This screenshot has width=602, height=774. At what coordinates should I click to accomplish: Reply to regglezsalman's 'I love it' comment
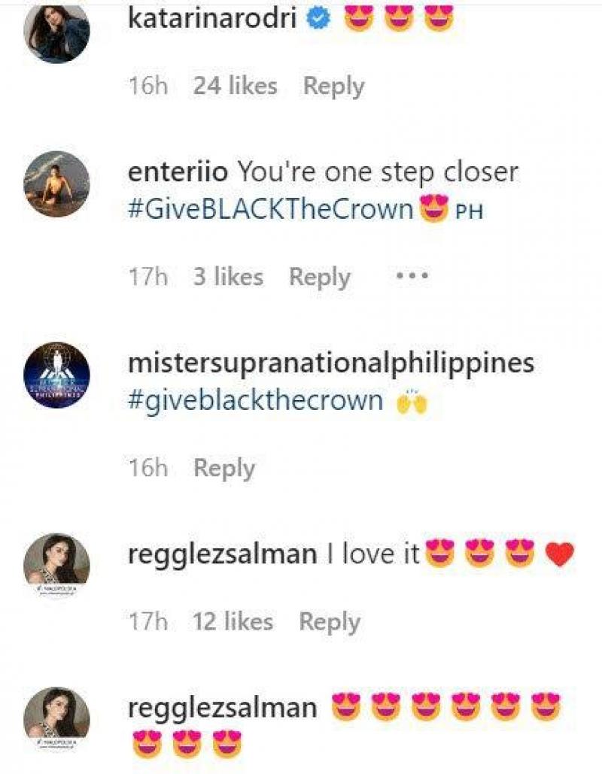tap(330, 621)
